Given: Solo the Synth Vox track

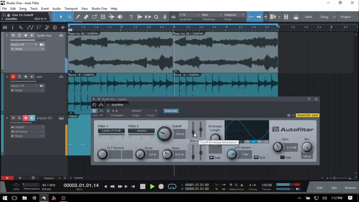Looking at the screenshot, I should (x=19, y=35).
